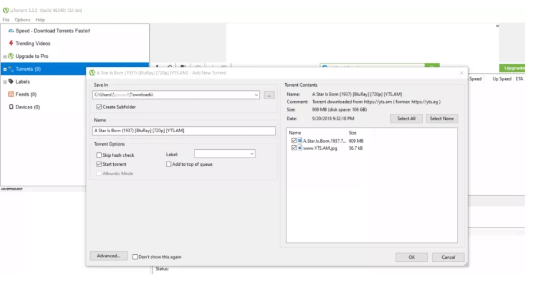Select the Devices icon in sidebar

[x=11, y=107]
